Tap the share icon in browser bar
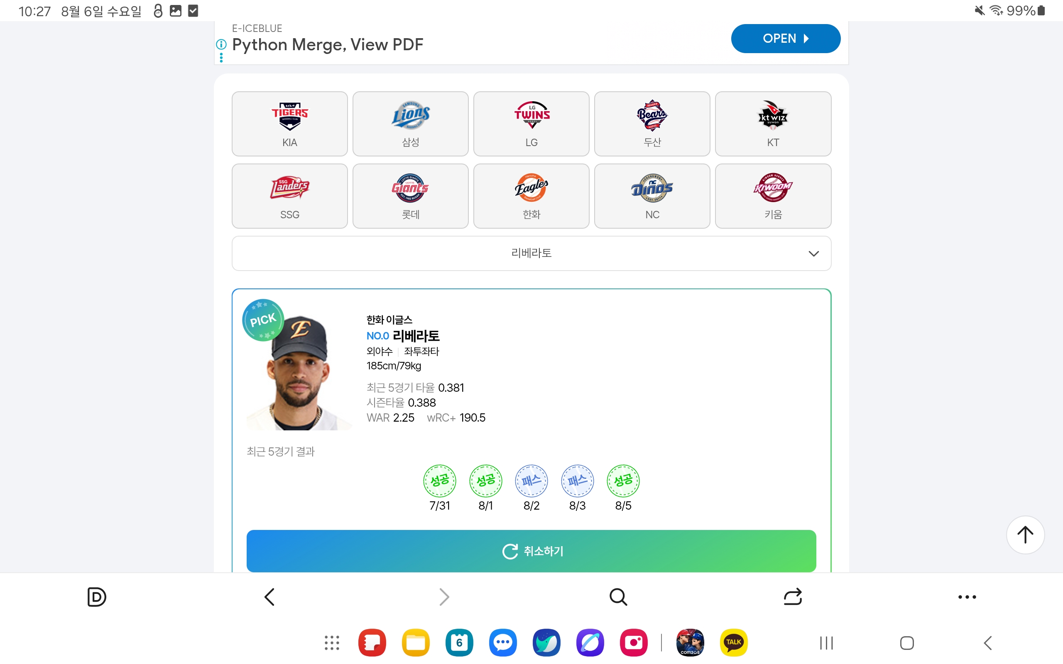Viewport: 1063px width, 664px height. click(x=792, y=597)
